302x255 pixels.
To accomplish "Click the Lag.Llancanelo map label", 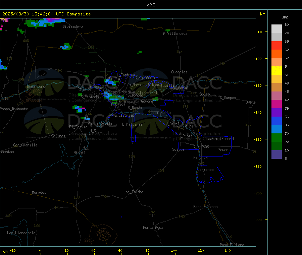I will (21, 233).
